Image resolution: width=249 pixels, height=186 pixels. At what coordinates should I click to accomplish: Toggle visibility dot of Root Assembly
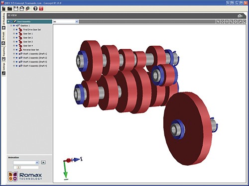(x=11, y=21)
